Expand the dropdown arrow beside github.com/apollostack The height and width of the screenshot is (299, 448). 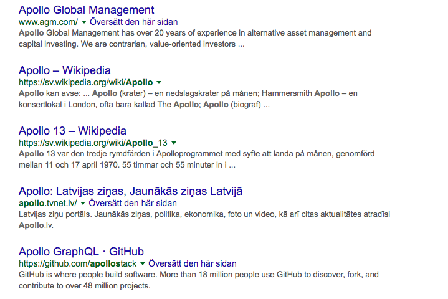[143, 263]
